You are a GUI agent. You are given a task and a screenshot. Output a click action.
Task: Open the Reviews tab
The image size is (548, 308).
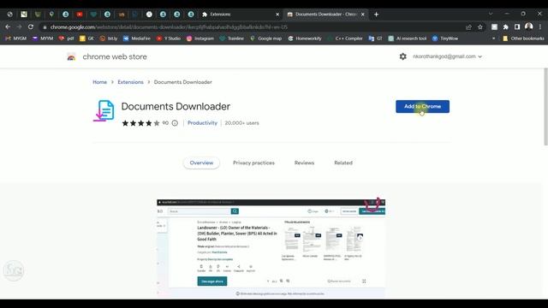tap(304, 163)
